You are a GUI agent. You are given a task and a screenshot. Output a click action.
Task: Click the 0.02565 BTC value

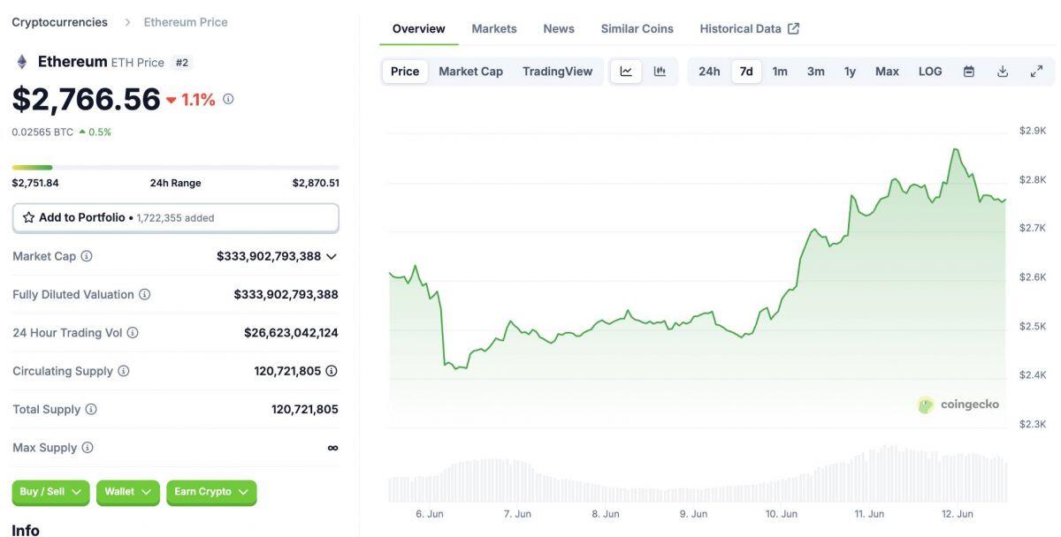42,132
